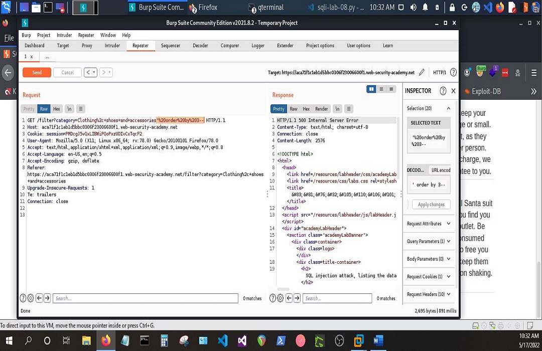Set side-by-side split layout
Screen dimensions: 542x351
[x=371, y=89]
